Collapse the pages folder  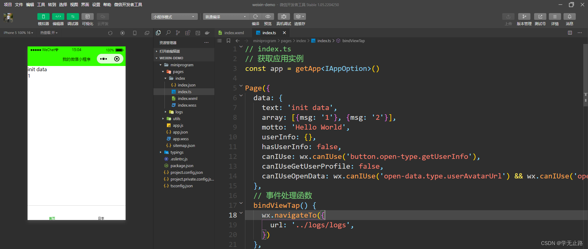pos(184,71)
